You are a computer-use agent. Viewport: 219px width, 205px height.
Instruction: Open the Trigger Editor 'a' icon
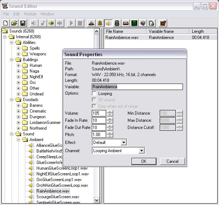(100, 23)
